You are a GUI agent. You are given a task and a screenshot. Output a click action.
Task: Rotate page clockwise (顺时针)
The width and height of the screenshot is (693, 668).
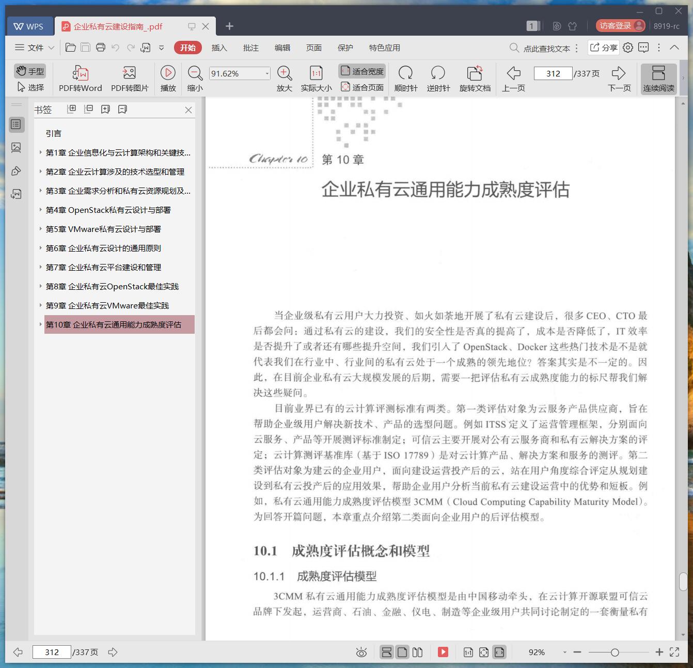(x=405, y=79)
